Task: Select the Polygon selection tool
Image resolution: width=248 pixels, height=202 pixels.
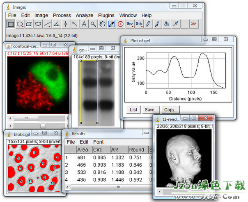Action: click(29, 24)
